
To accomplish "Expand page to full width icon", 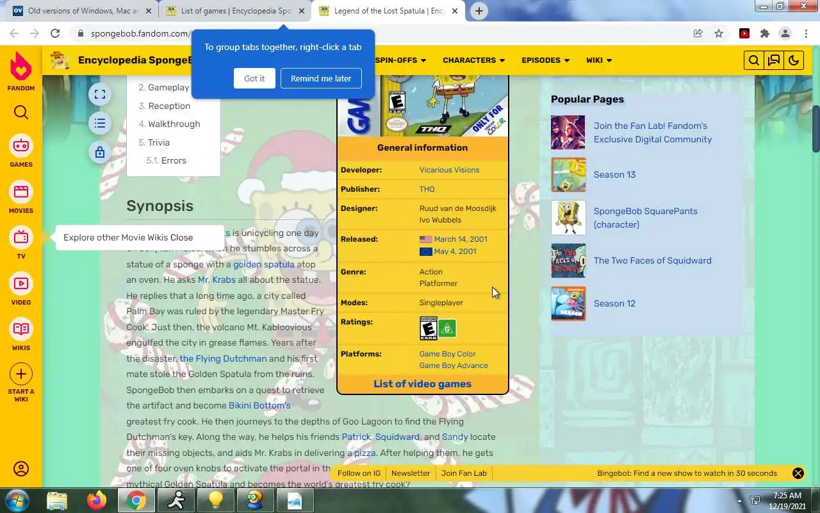I will pyautogui.click(x=100, y=95).
